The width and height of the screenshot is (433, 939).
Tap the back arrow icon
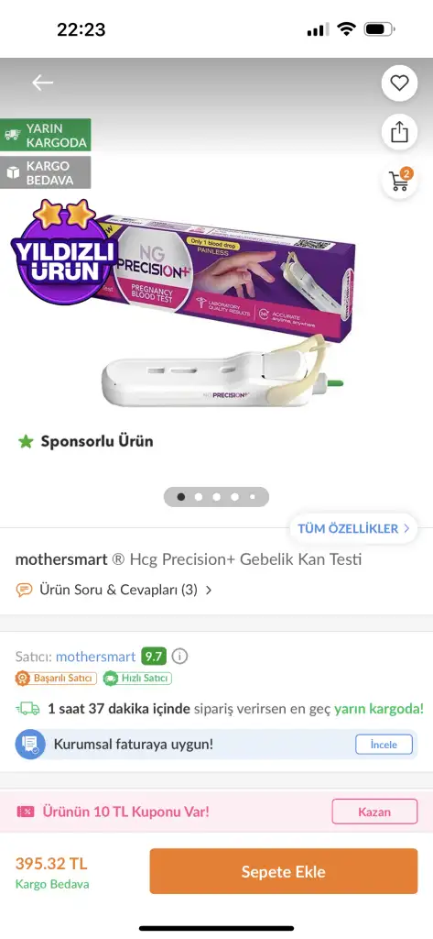[x=42, y=83]
